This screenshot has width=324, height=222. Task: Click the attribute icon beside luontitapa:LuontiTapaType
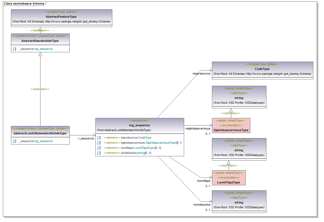[99, 148]
